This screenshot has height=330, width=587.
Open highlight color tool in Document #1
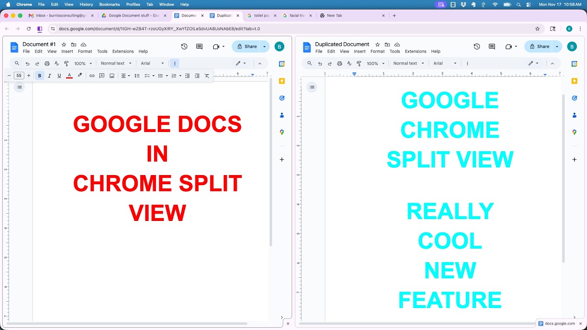pyautogui.click(x=80, y=76)
